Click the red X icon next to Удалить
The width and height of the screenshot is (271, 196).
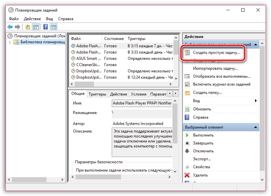coord(187,175)
